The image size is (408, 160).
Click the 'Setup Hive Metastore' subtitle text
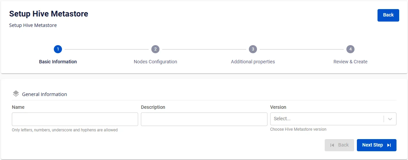point(33,25)
